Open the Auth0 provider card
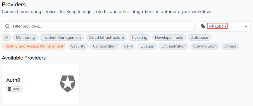Screen dimensions: 253x106 (x=40, y=84)
